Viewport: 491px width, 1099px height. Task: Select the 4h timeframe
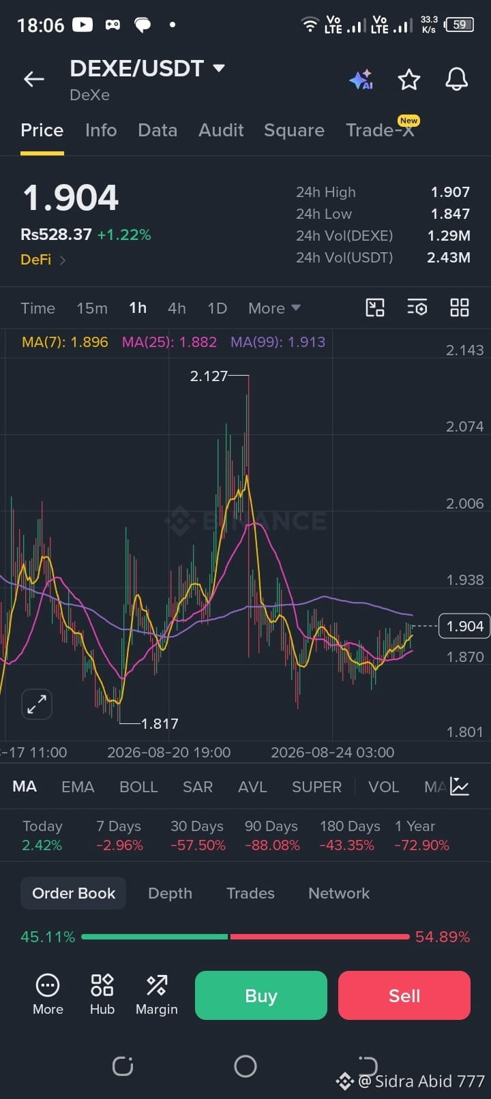pyautogui.click(x=177, y=308)
